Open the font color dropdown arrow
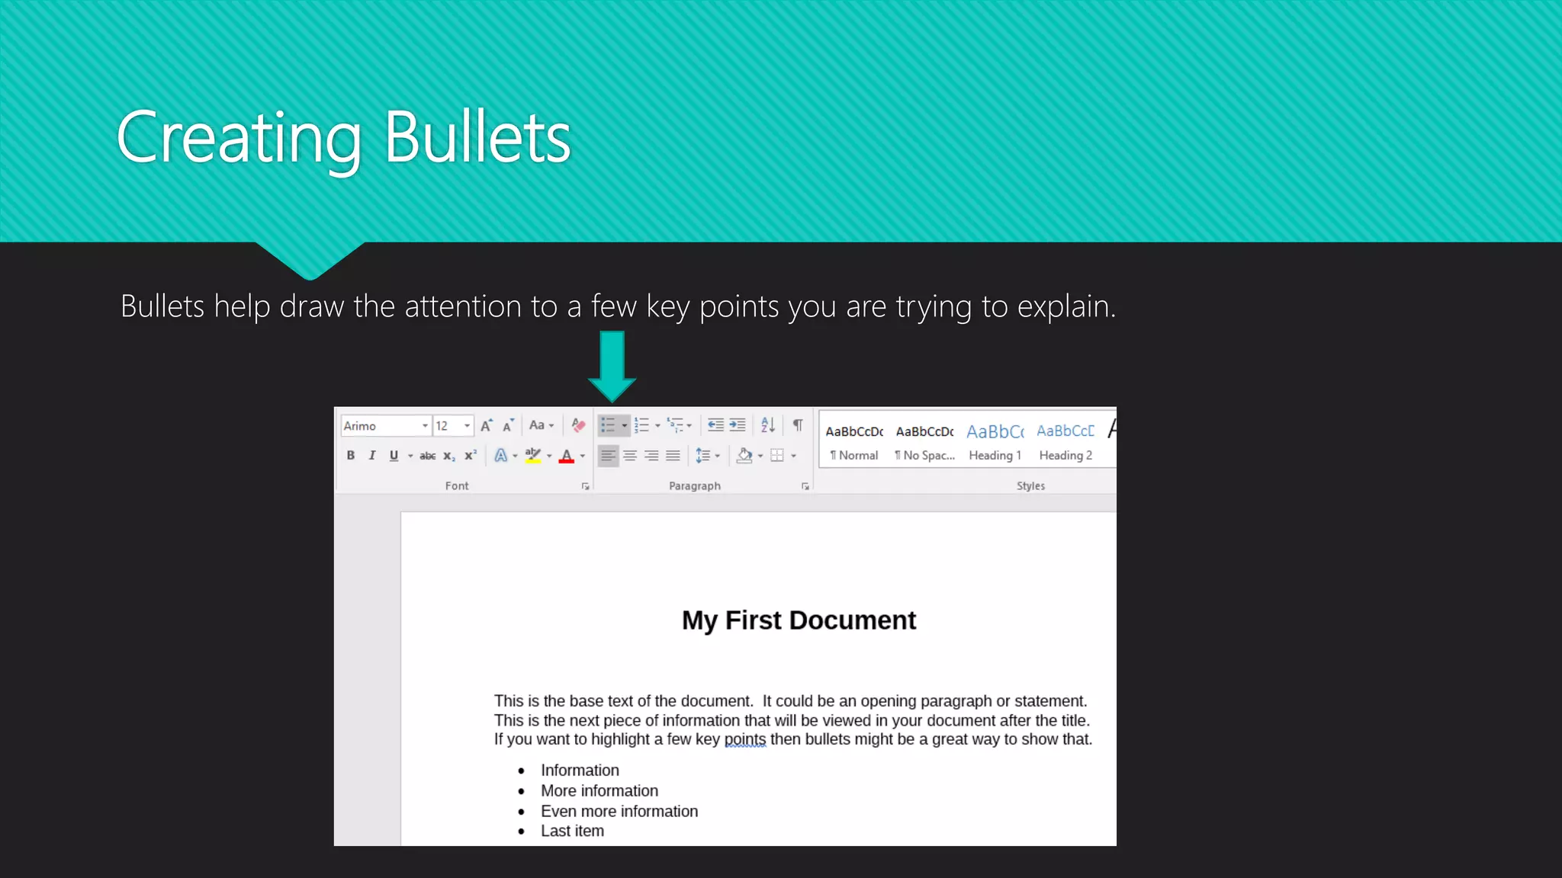 [x=583, y=456]
